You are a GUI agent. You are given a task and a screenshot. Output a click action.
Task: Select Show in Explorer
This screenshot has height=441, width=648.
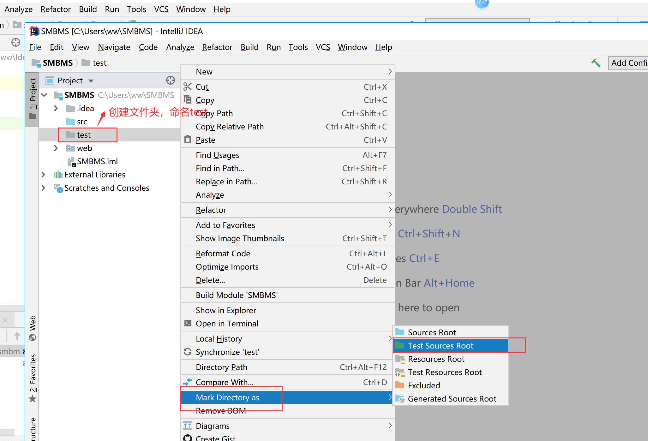(288, 310)
